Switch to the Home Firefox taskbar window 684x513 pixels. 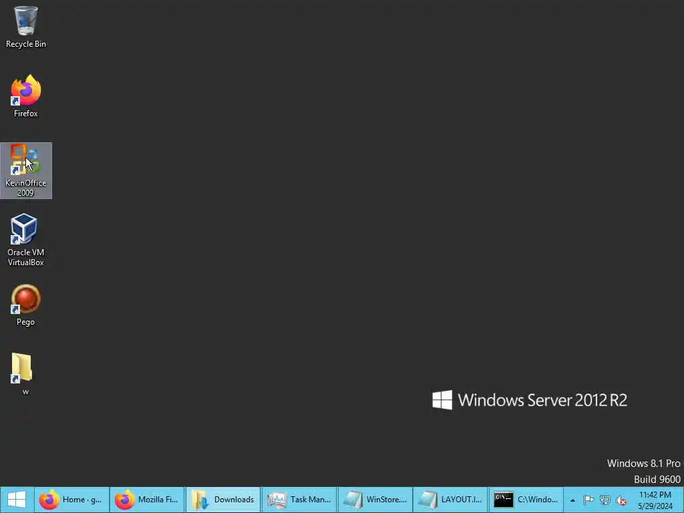pyautogui.click(x=71, y=500)
